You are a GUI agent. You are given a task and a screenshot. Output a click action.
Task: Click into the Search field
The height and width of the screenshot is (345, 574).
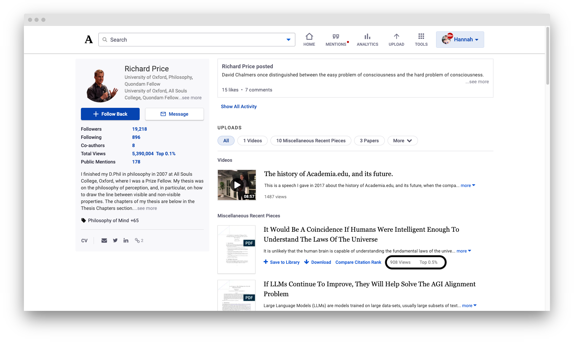[x=197, y=40]
